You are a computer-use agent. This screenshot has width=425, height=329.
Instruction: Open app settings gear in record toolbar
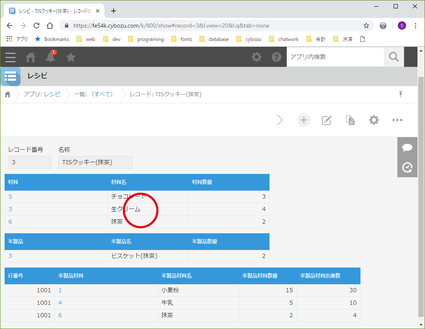point(374,120)
